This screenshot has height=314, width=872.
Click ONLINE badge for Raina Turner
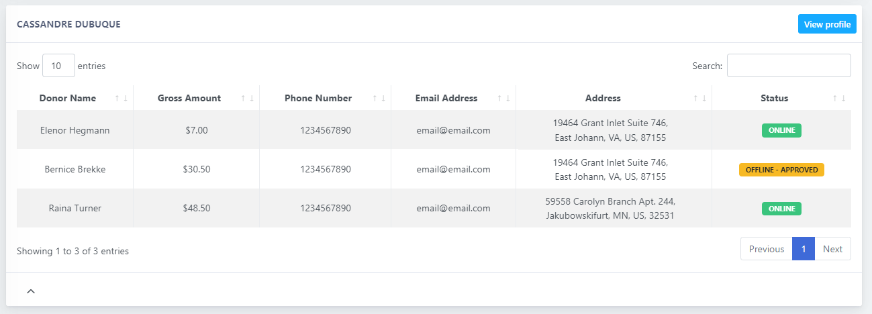coord(781,209)
